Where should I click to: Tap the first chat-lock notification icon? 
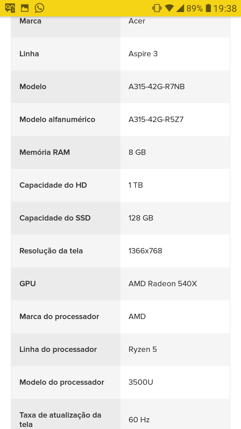tap(10, 8)
